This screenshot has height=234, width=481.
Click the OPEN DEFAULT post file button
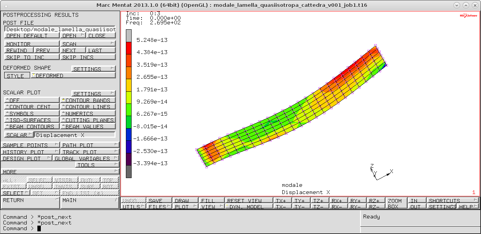click(x=32, y=35)
